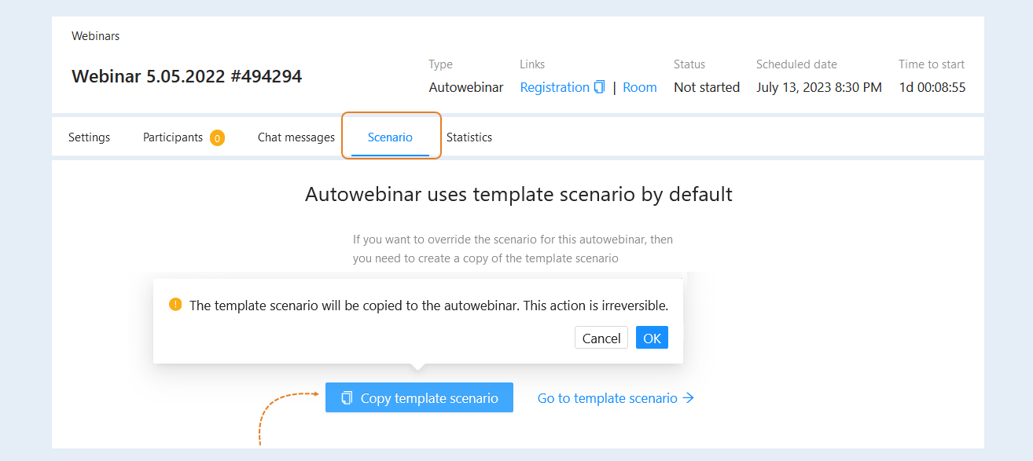Open the Chat messages tab
This screenshot has width=1033, height=461.
pyautogui.click(x=296, y=137)
